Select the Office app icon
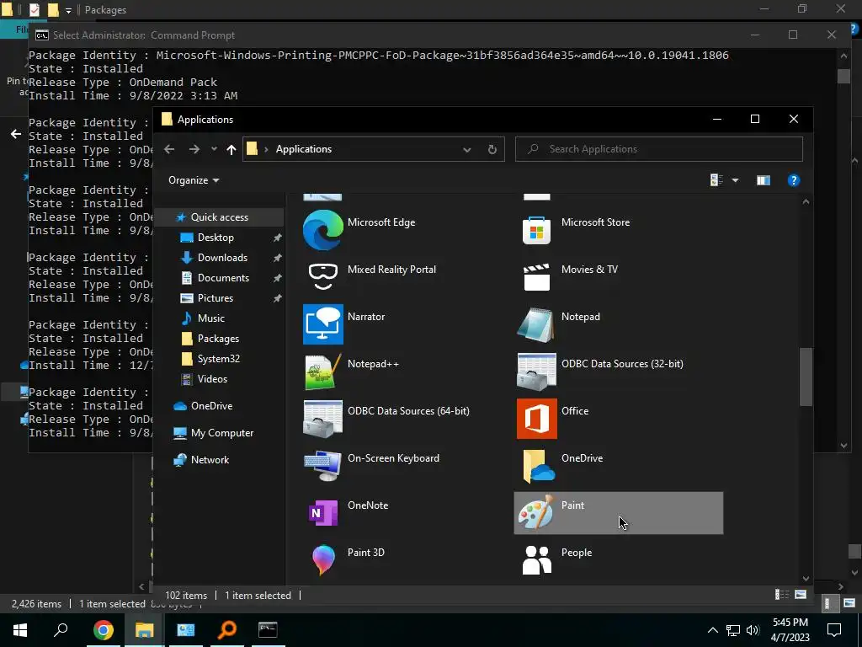The image size is (862, 647). pyautogui.click(x=536, y=419)
